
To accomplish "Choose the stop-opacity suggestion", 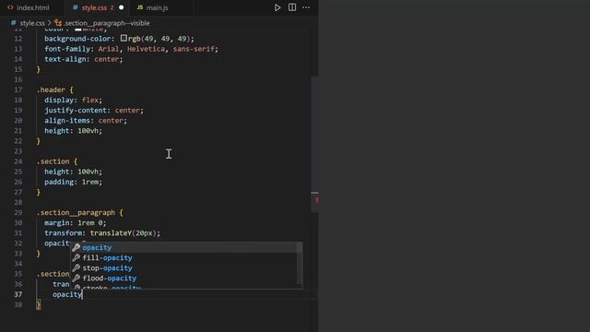I will point(186,267).
